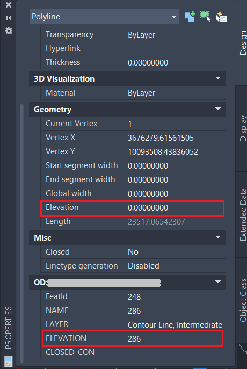The width and height of the screenshot is (247, 369).
Task: Toggle PICKADD value icon
Action: [x=190, y=17]
